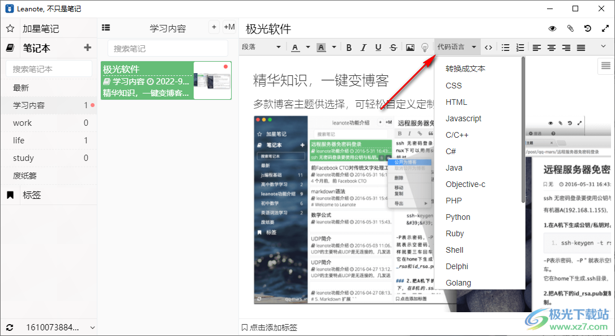Open note history via the history icon
The height and width of the screenshot is (336, 615).
click(x=588, y=28)
